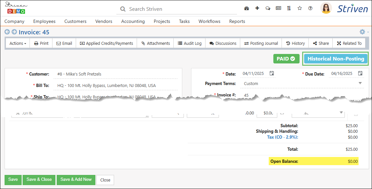This screenshot has height=189, width=372.
Task: Click the Customer field Mike's Soft Pretzels
Action: point(116,74)
